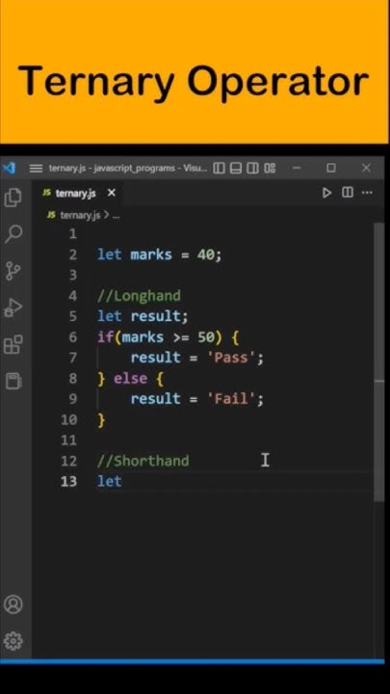Image resolution: width=390 pixels, height=694 pixels.
Task: Open the Run and Debug view
Action: click(13, 307)
